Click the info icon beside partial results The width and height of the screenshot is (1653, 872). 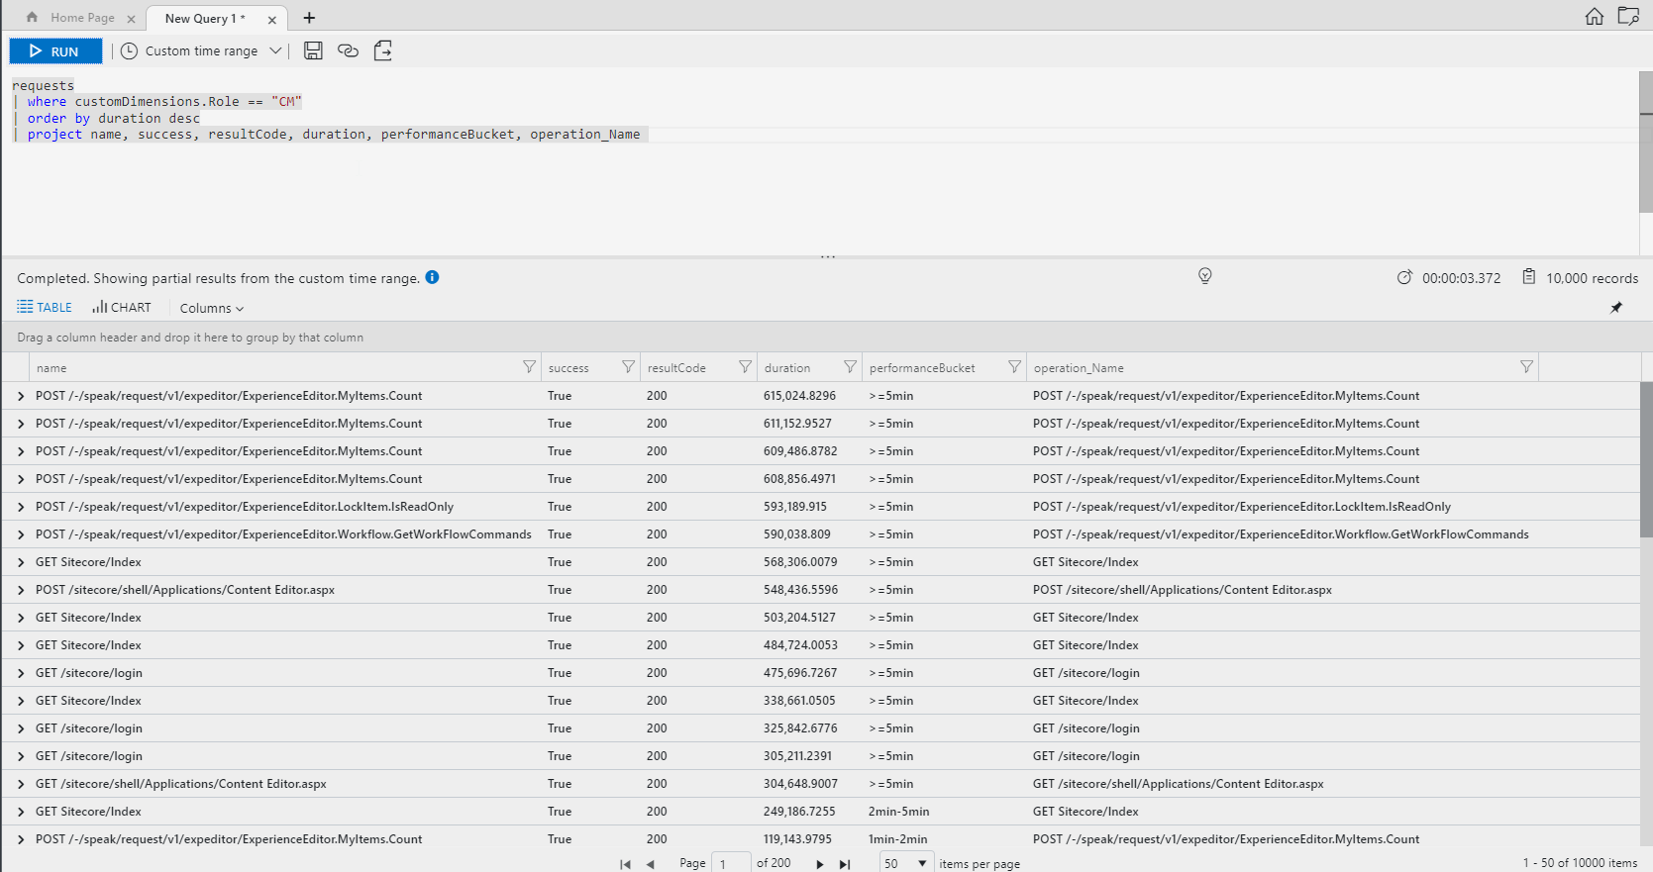click(432, 277)
